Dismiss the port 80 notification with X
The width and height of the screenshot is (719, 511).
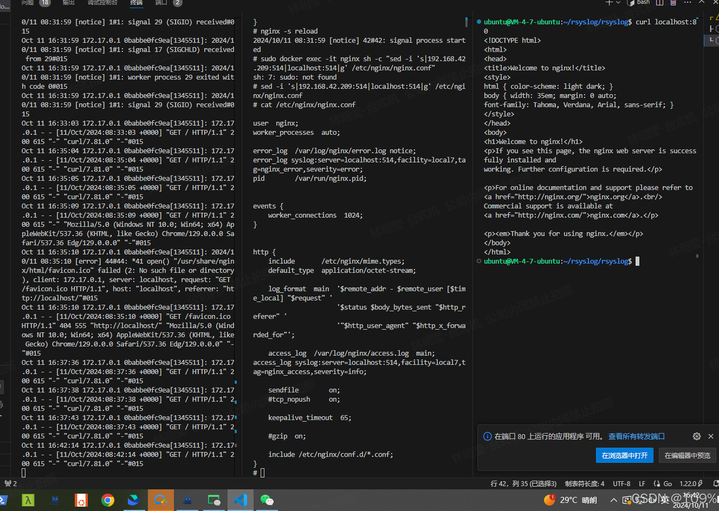pos(711,436)
